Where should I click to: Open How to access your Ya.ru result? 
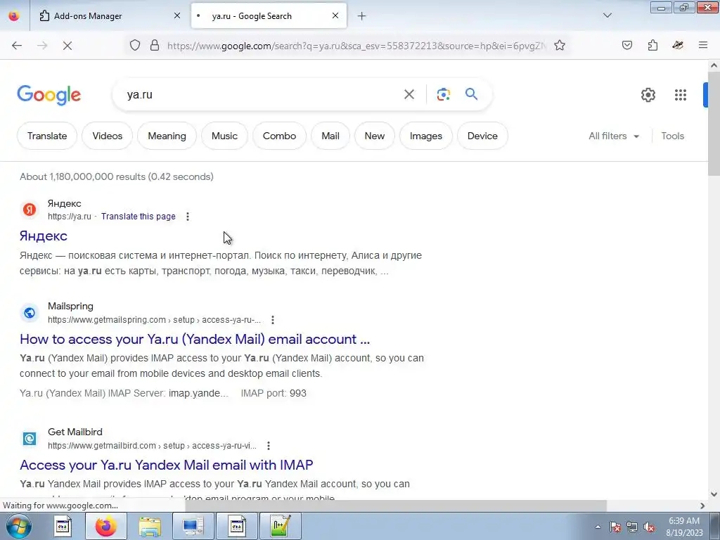195,339
